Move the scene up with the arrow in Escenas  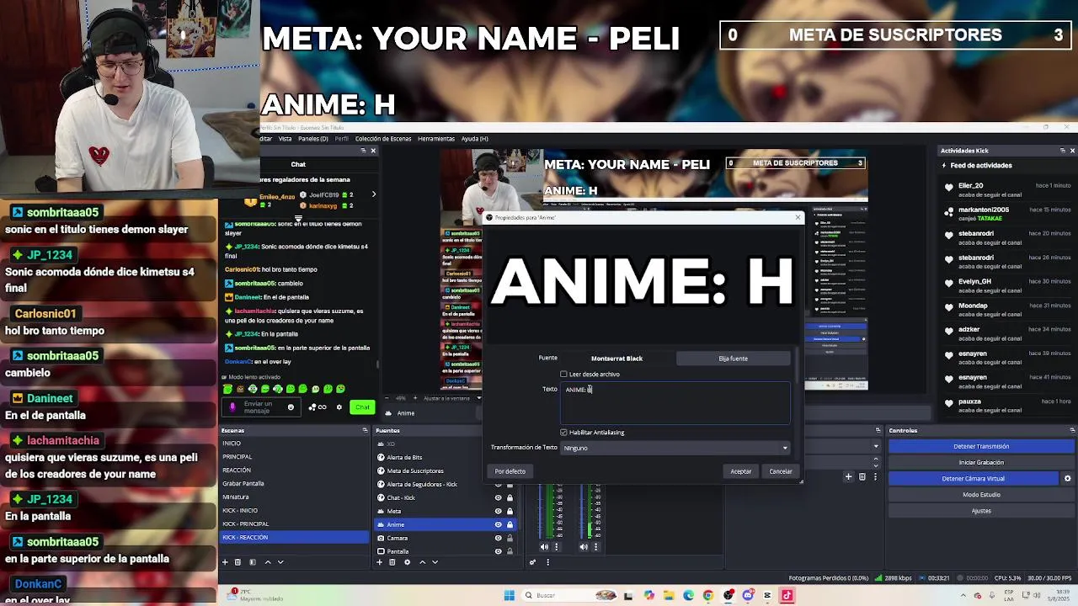[268, 562]
